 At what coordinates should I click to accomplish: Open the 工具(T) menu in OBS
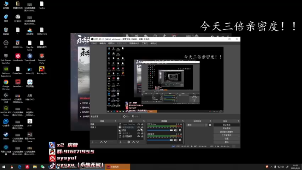(145, 43)
